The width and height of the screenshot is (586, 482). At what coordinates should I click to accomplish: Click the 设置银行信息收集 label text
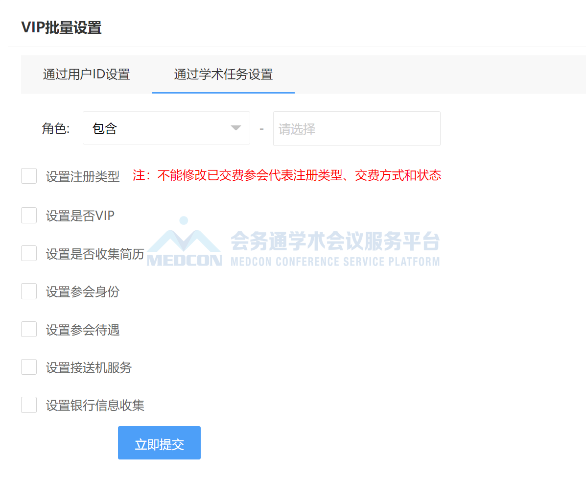(x=95, y=406)
